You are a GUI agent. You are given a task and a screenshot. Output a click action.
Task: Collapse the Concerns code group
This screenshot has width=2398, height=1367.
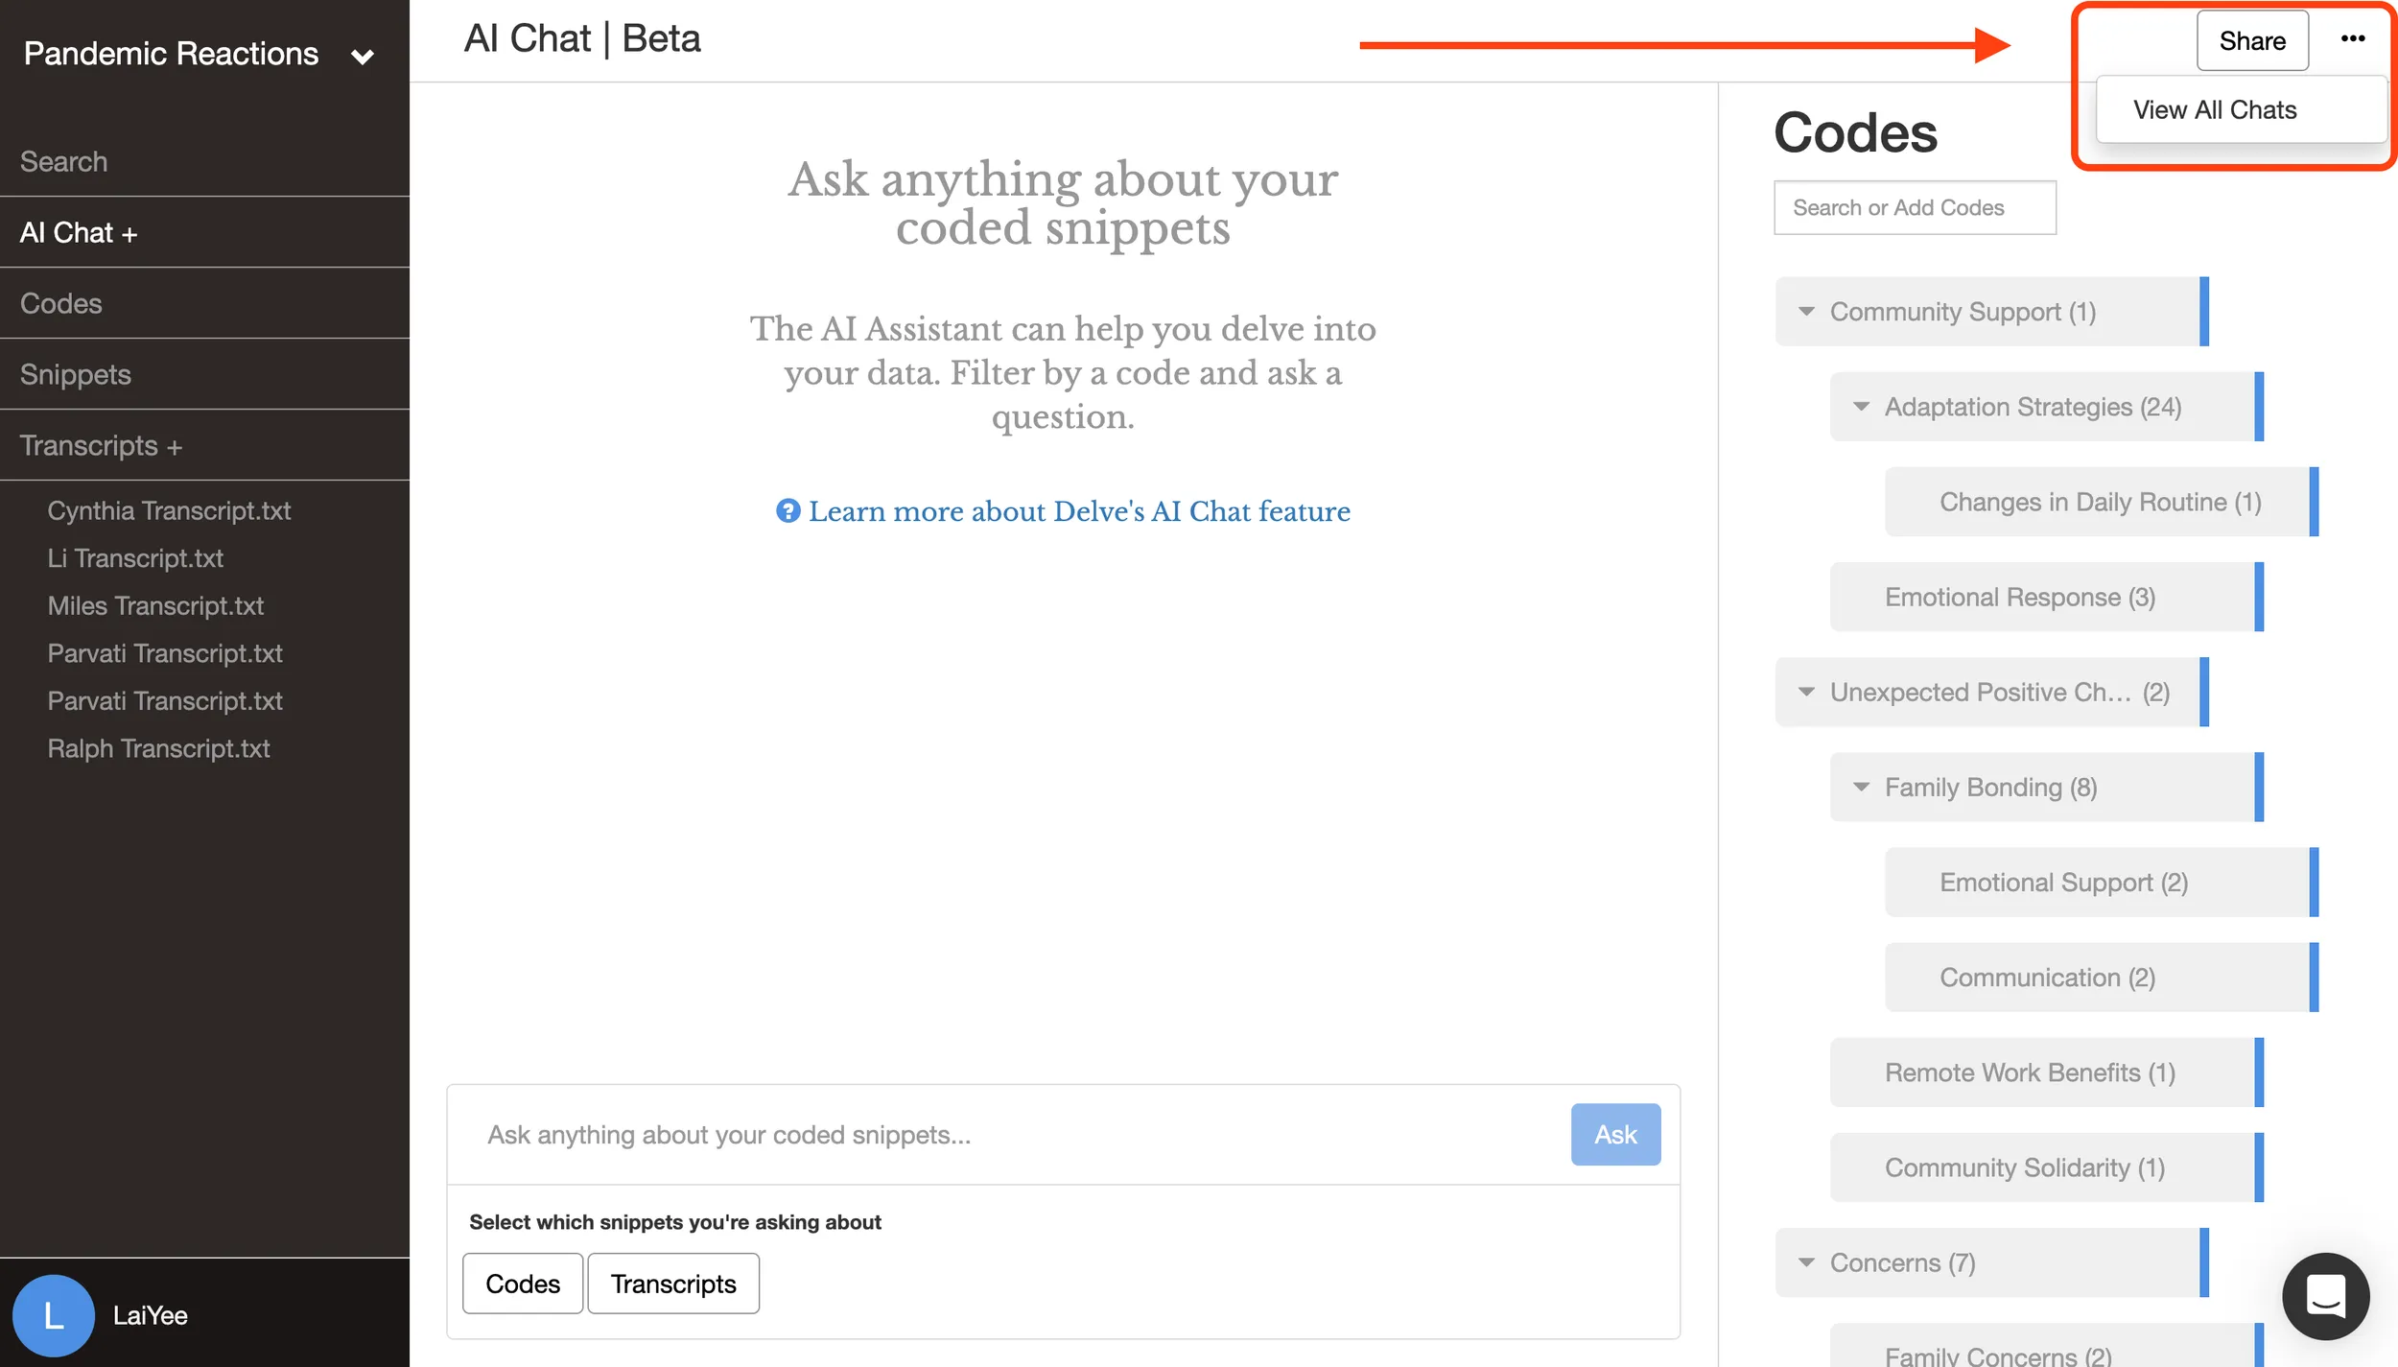click(x=1806, y=1263)
